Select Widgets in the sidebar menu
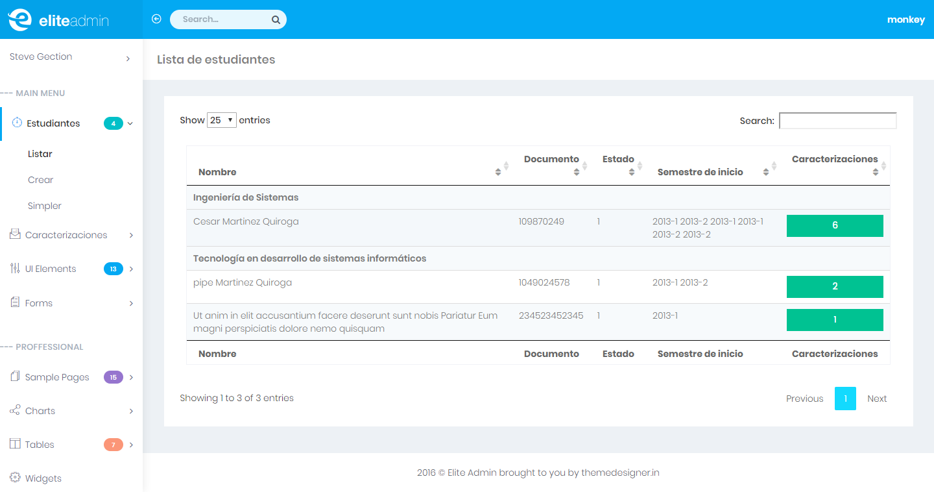This screenshot has width=934, height=492. point(43,478)
